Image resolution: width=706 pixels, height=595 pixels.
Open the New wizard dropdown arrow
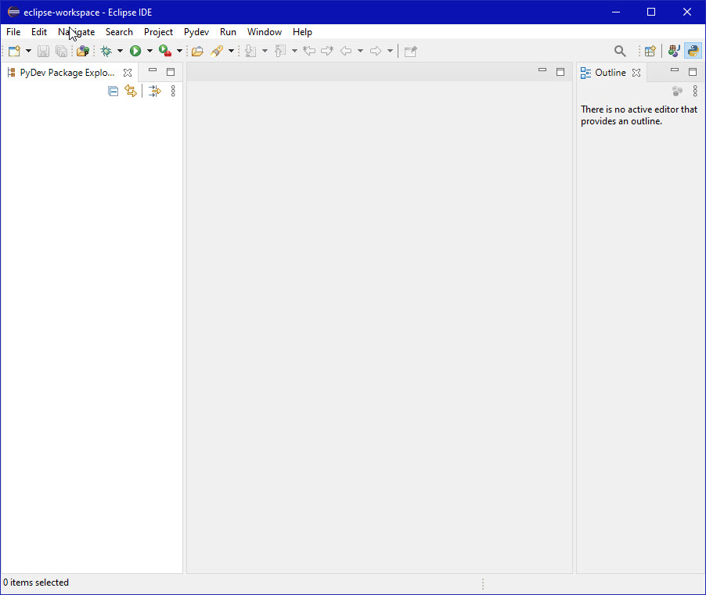[29, 51]
